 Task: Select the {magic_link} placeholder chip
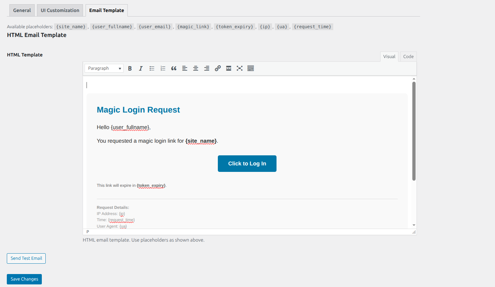pyautogui.click(x=193, y=27)
